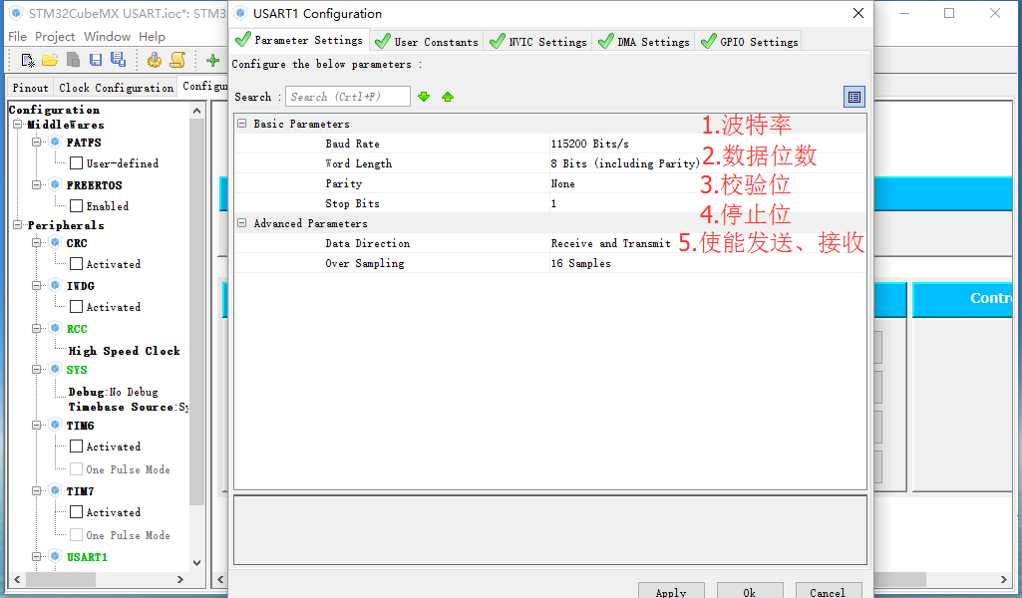Switch to the GPIO Settings tab
The image size is (1022, 598).
click(x=748, y=42)
